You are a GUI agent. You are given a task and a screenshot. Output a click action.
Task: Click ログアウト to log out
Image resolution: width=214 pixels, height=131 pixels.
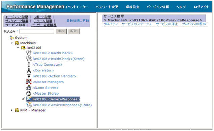point(201,7)
